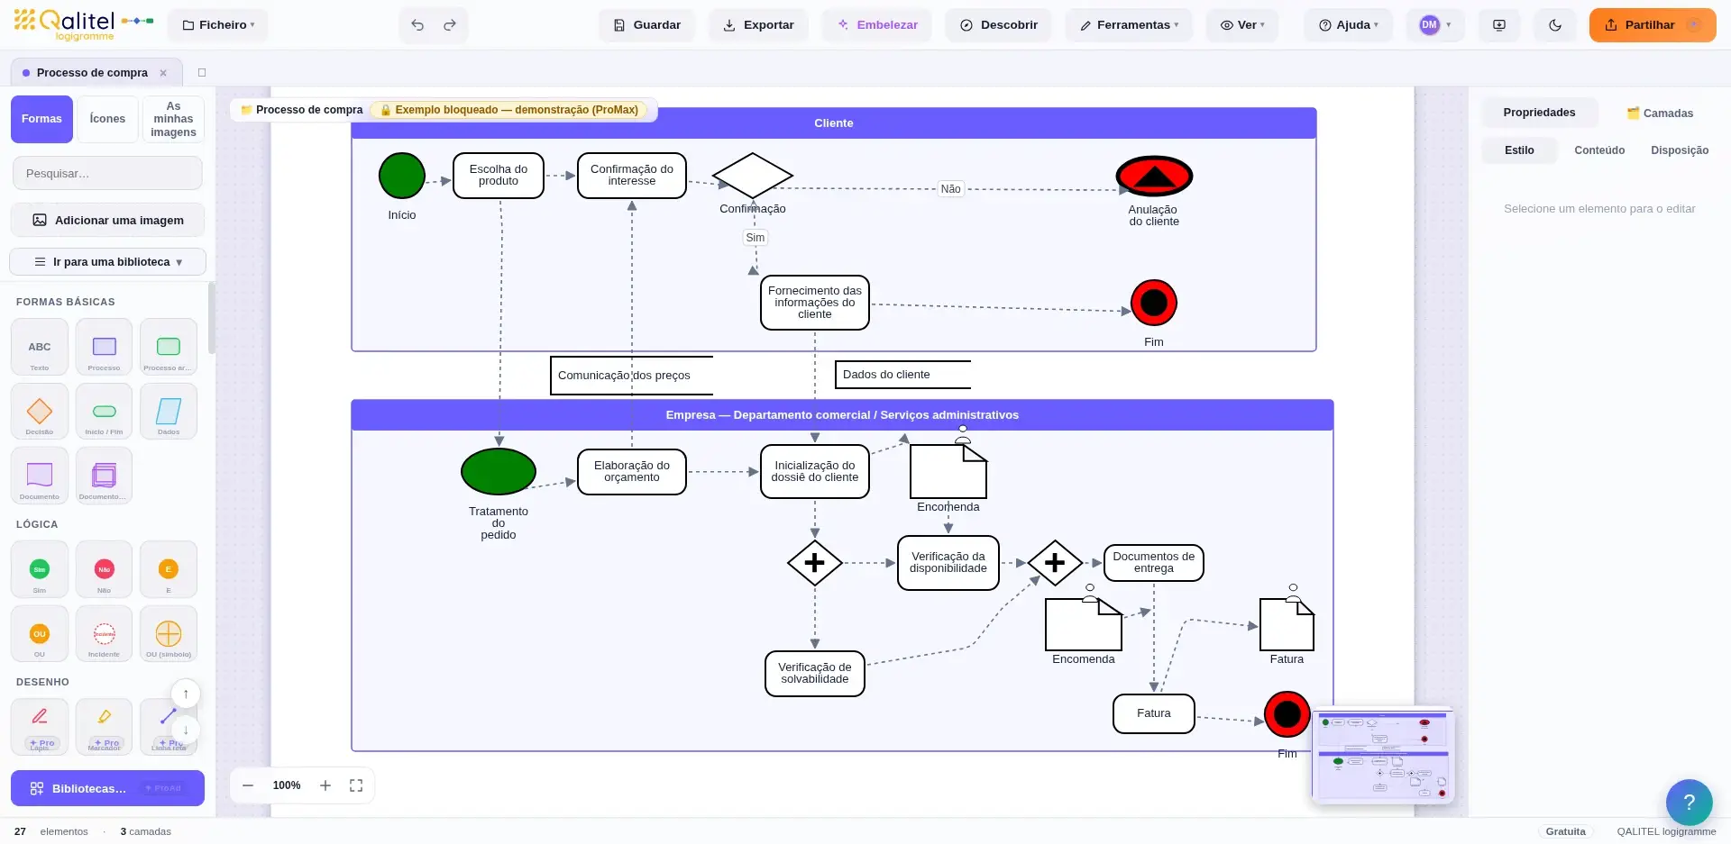Select the Anulação do cliente end event
The height and width of the screenshot is (844, 1731).
1154,176
